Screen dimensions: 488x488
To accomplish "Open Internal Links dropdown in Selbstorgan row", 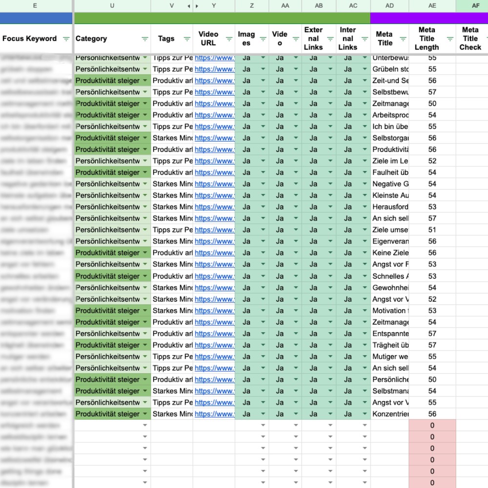I will 365,138.
